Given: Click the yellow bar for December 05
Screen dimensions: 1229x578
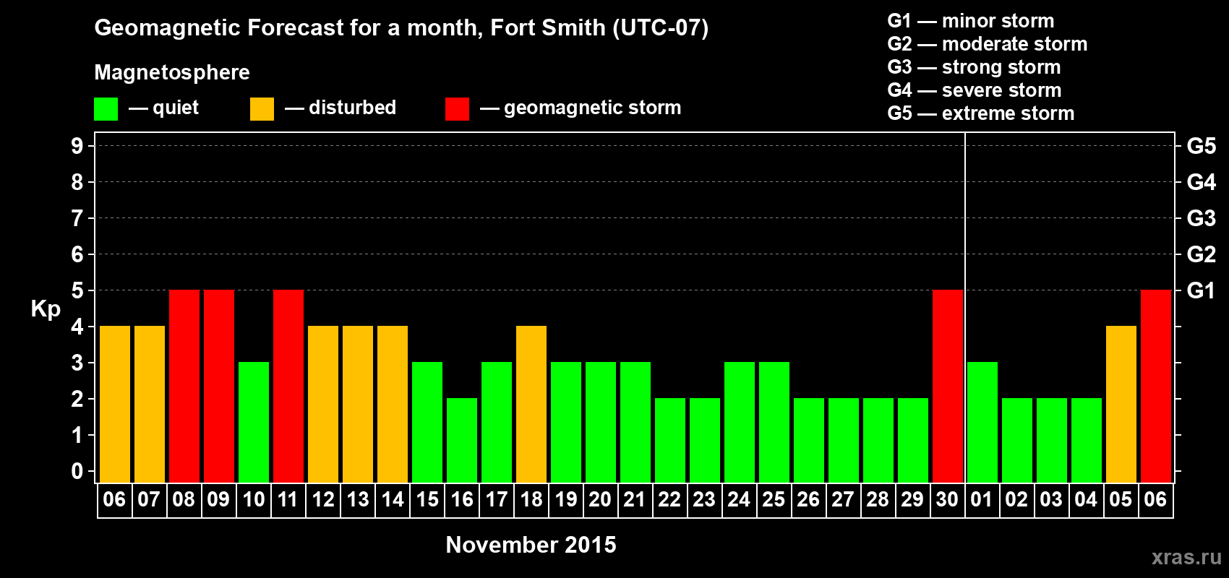Looking at the screenshot, I should [1121, 405].
